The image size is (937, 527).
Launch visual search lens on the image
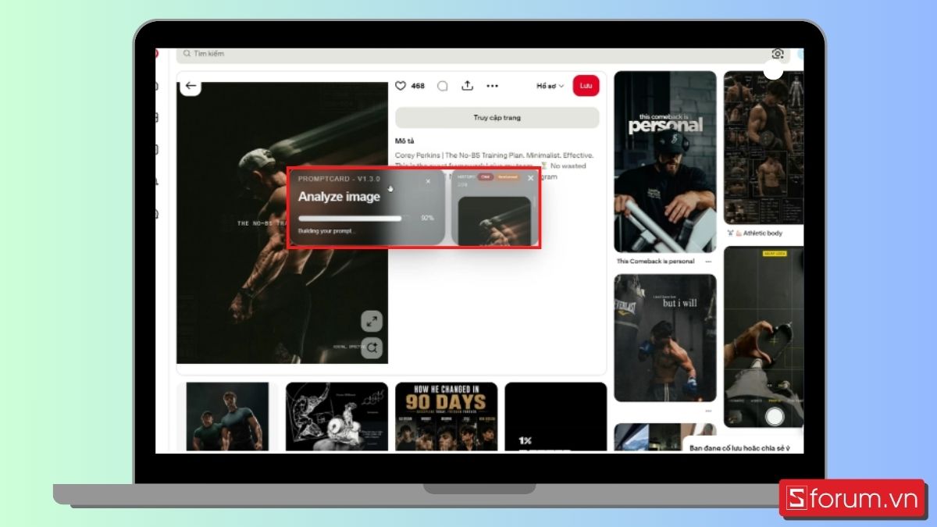(372, 347)
